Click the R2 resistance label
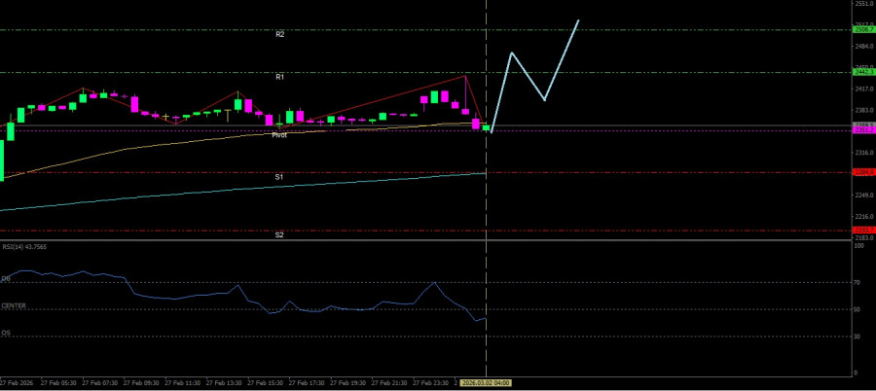 (279, 34)
